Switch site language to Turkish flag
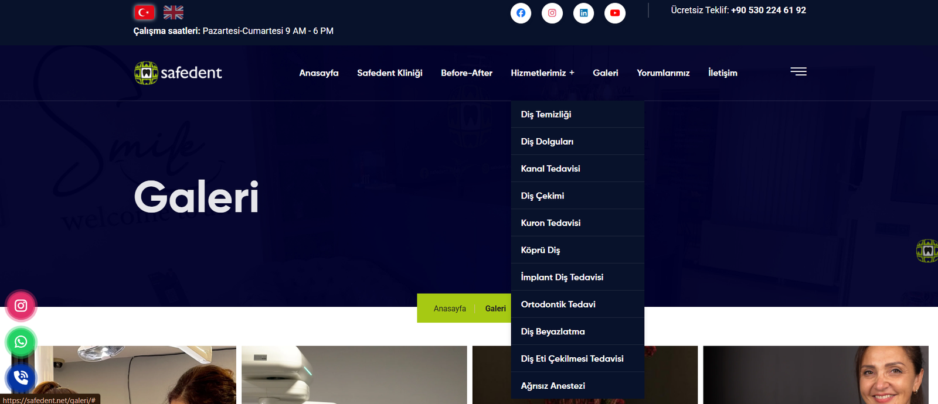Screen dimensions: 938x404 144,12
